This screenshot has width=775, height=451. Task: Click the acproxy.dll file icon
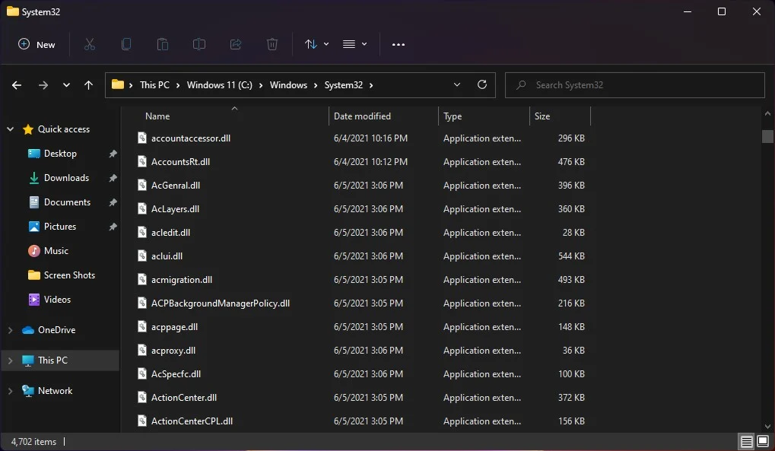(x=142, y=350)
